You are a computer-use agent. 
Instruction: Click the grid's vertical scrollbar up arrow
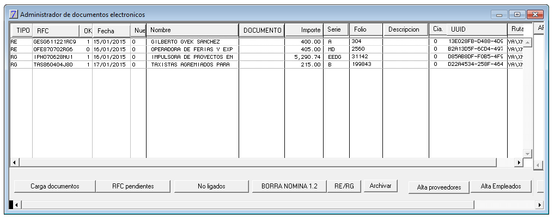point(527,42)
